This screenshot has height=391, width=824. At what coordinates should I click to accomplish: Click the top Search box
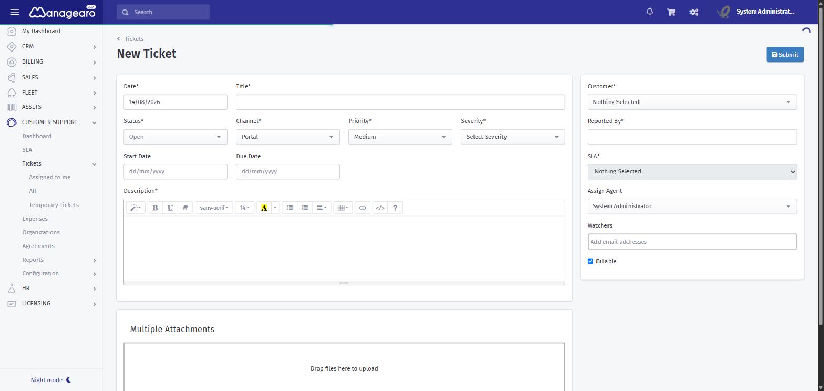coord(163,12)
